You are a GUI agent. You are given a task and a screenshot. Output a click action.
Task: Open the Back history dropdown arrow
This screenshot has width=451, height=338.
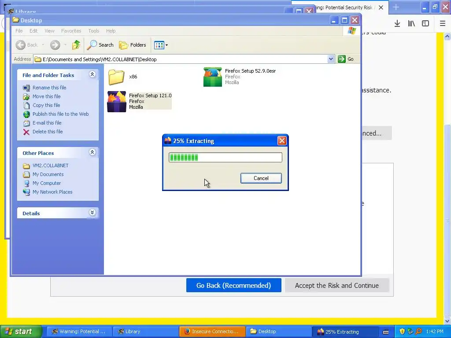(x=43, y=45)
